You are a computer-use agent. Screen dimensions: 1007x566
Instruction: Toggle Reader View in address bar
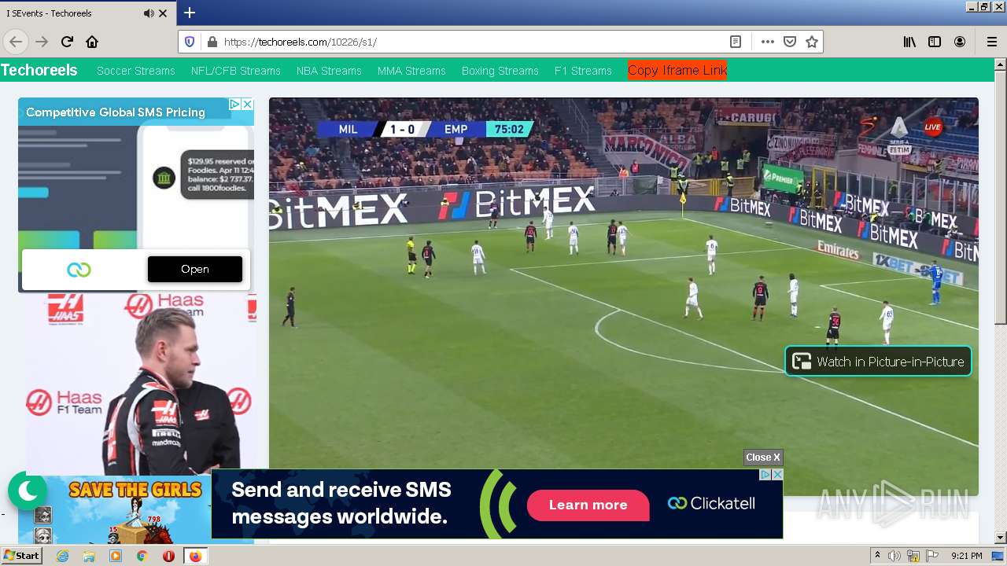[736, 42]
